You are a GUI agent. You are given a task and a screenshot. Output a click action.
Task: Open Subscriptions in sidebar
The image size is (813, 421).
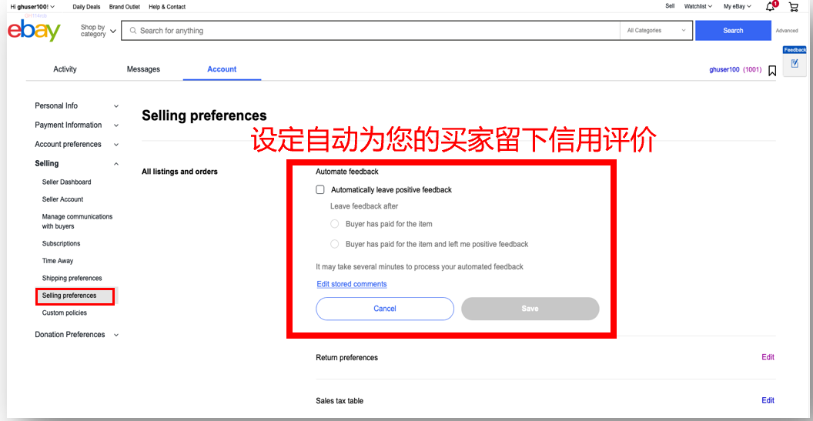(x=61, y=243)
